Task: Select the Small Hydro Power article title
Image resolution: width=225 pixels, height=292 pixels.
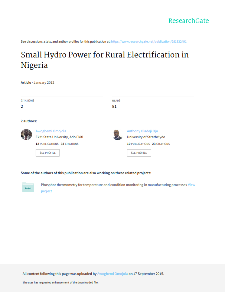Action: (x=105, y=60)
